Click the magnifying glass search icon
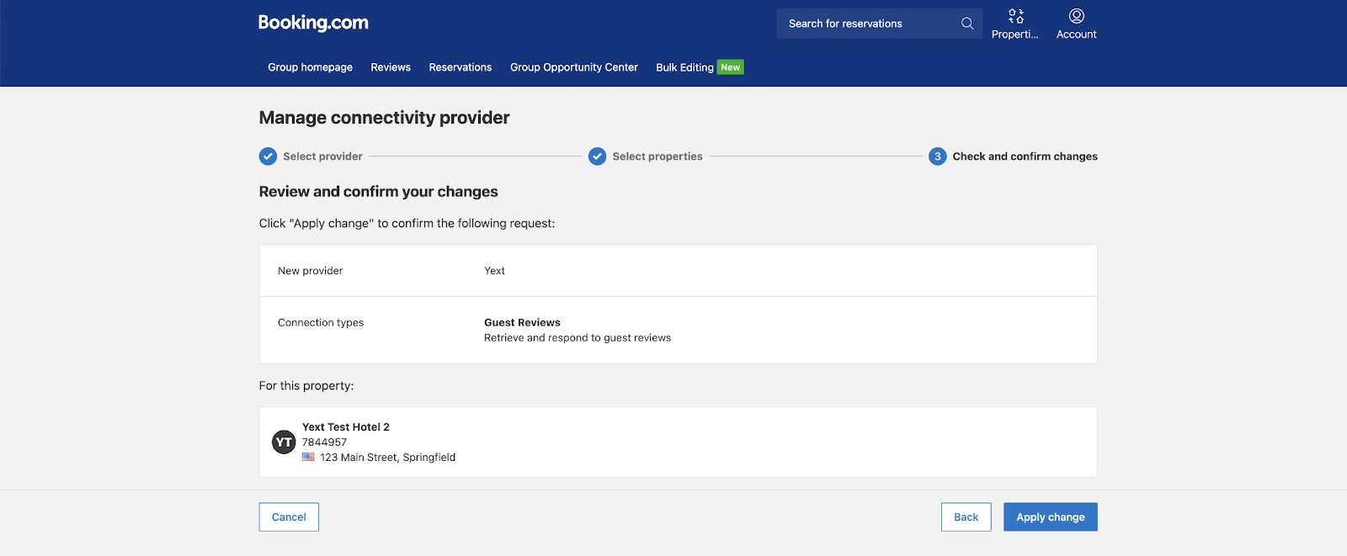1347x556 pixels. coord(967,24)
